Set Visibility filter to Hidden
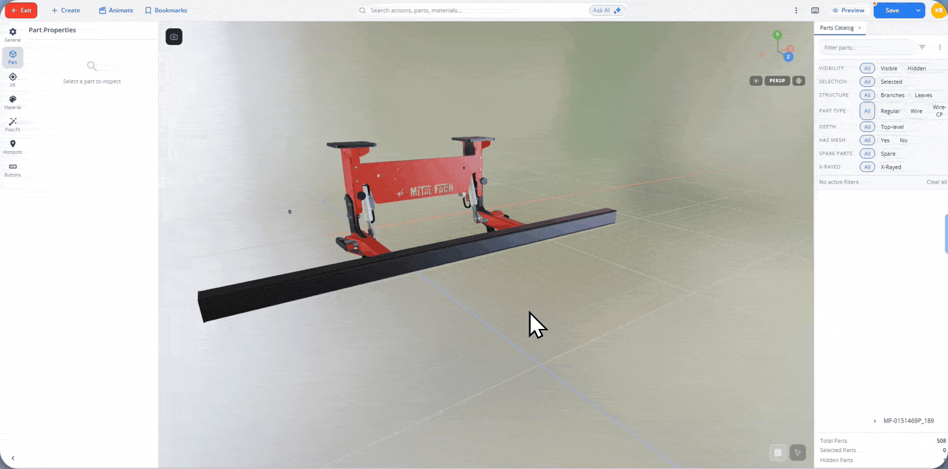Image resolution: width=948 pixels, height=469 pixels. coord(917,68)
